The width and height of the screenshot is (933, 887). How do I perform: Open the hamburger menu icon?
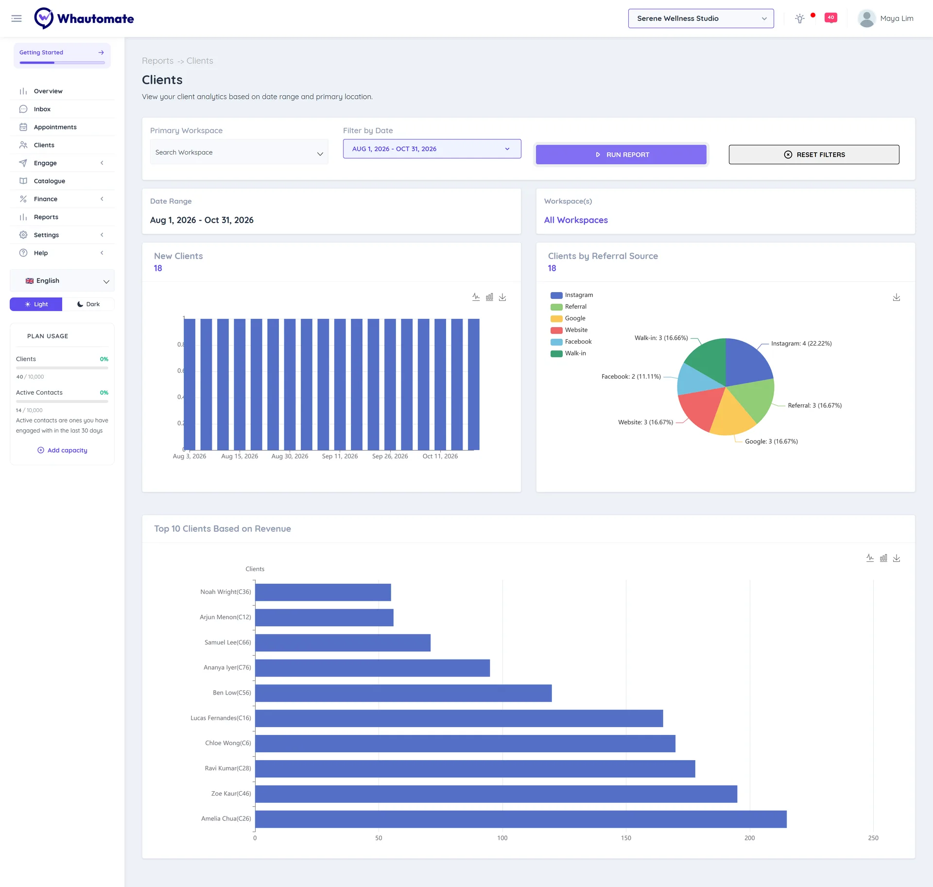[x=17, y=18]
